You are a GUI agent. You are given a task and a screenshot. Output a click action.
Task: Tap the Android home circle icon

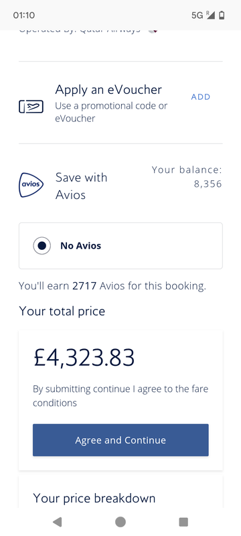tap(120, 522)
